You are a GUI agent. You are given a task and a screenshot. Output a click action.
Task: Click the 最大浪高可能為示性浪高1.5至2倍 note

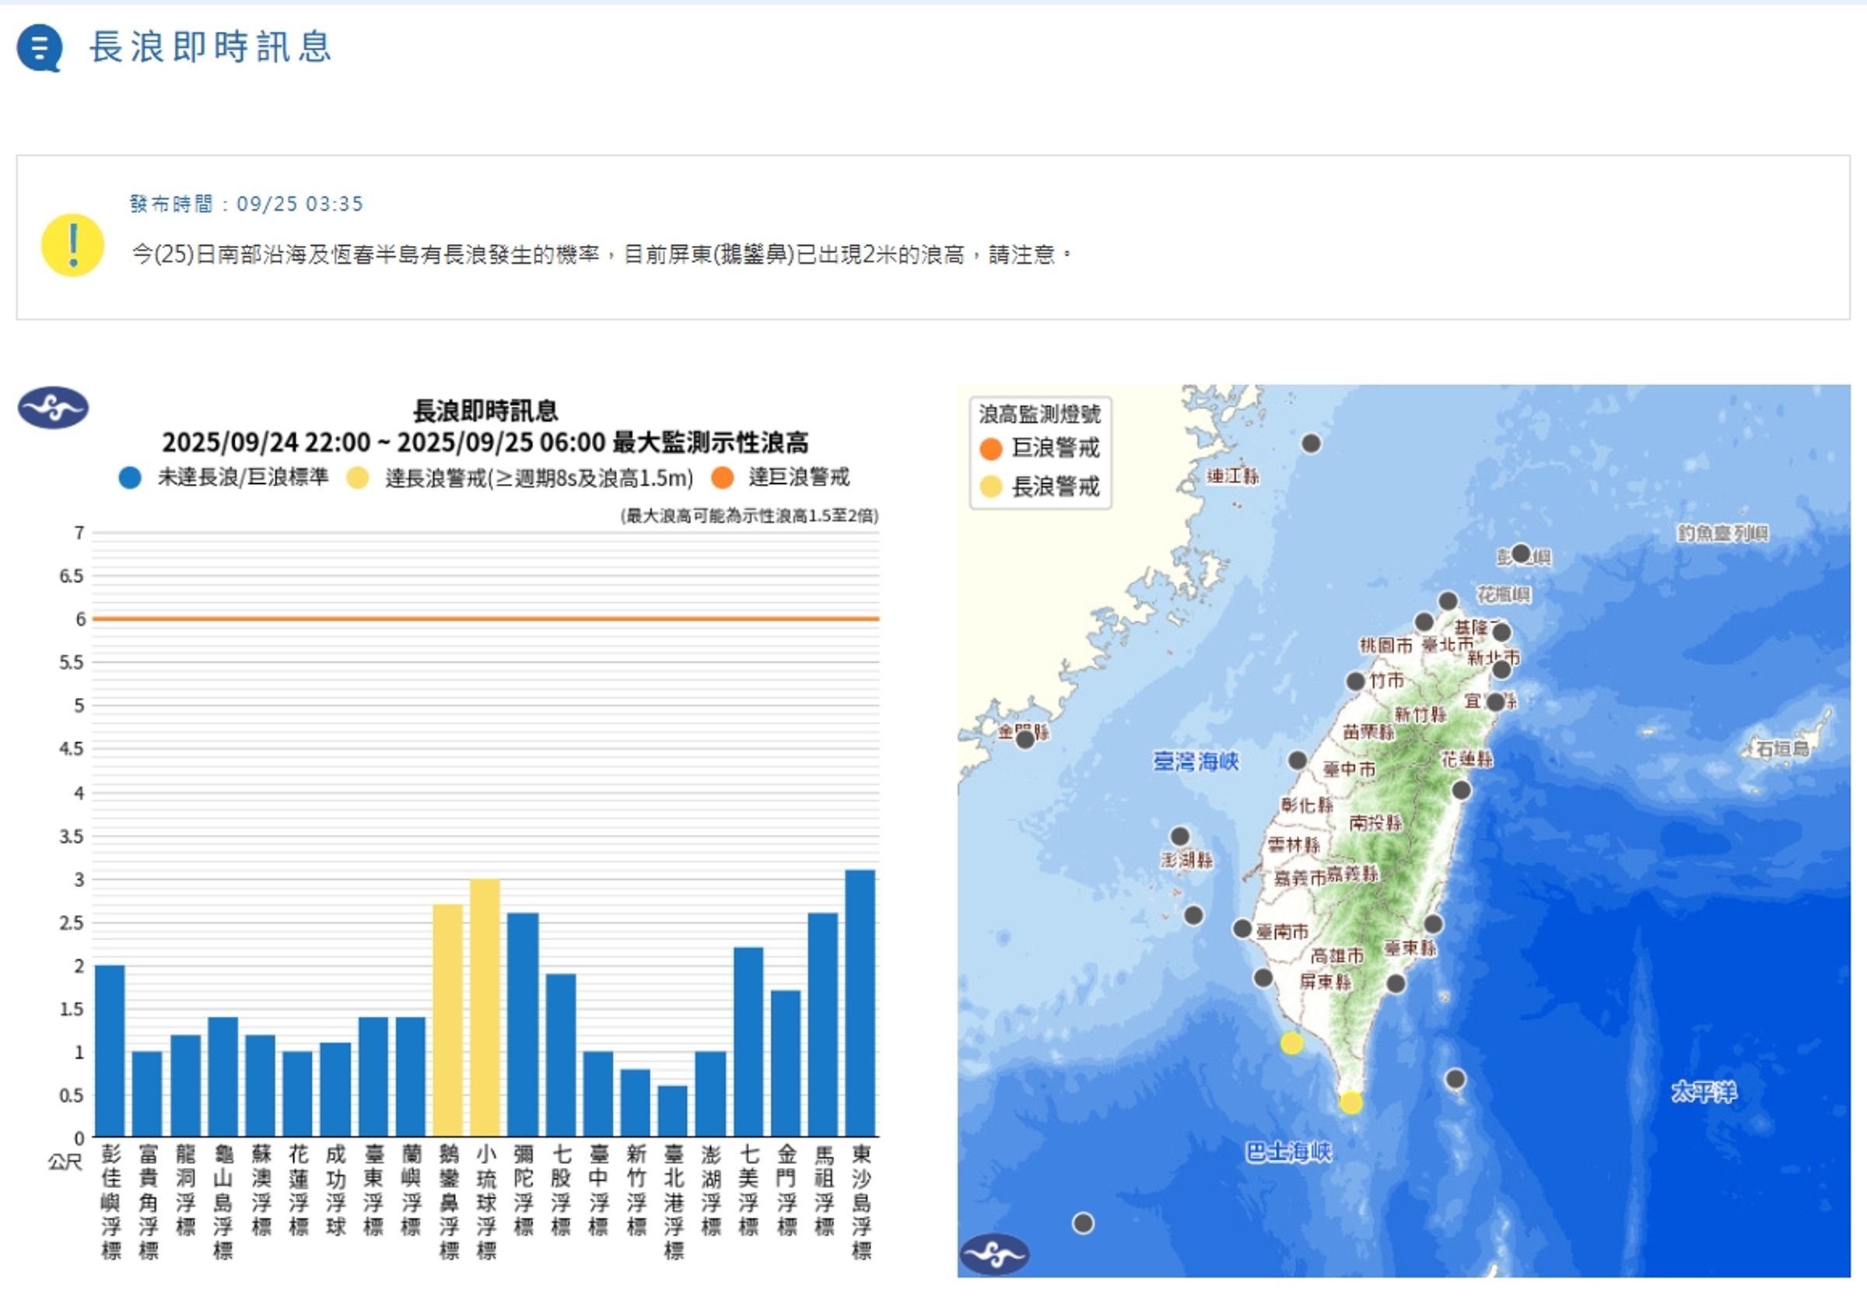pos(750,516)
